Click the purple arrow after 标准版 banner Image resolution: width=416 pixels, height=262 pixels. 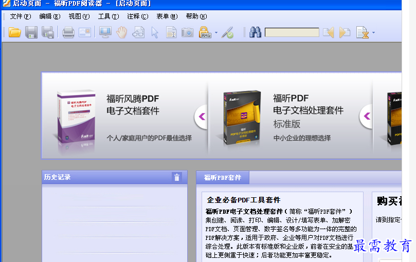[367, 116]
